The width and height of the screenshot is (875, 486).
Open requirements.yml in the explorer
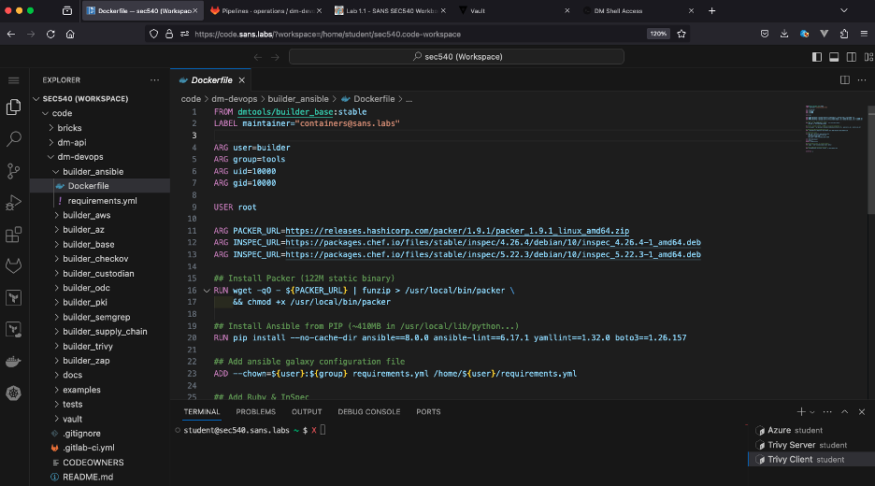[102, 201]
